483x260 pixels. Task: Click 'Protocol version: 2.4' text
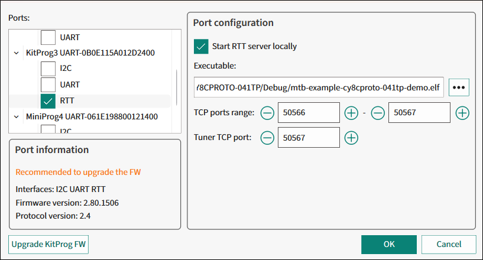coord(53,216)
